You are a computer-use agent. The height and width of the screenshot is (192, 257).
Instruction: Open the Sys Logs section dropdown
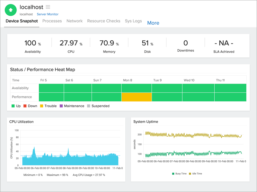coord(133,21)
